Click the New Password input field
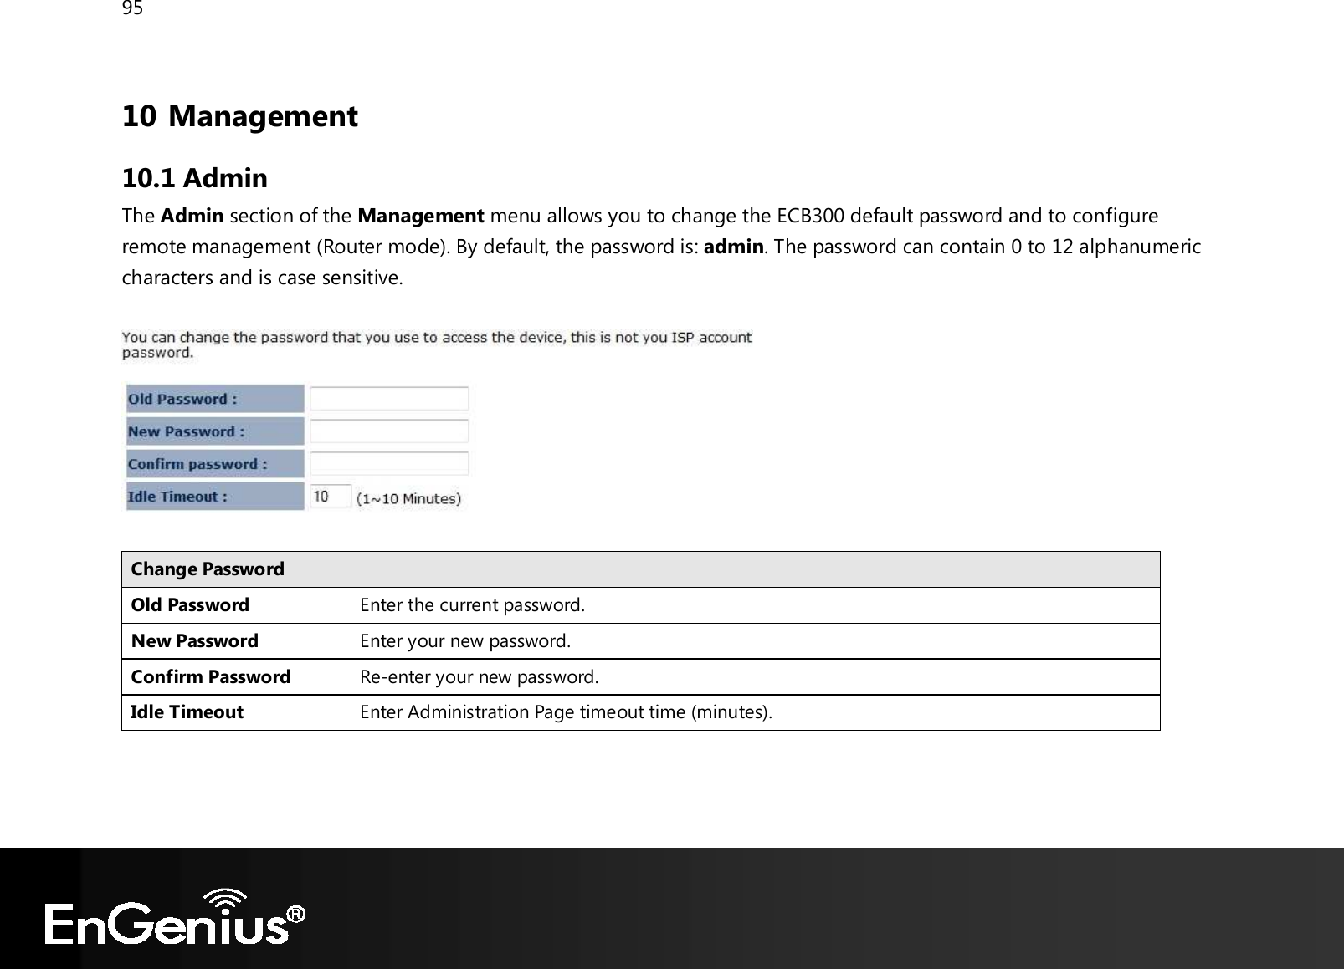This screenshot has height=969, width=1344. pyautogui.click(x=389, y=431)
